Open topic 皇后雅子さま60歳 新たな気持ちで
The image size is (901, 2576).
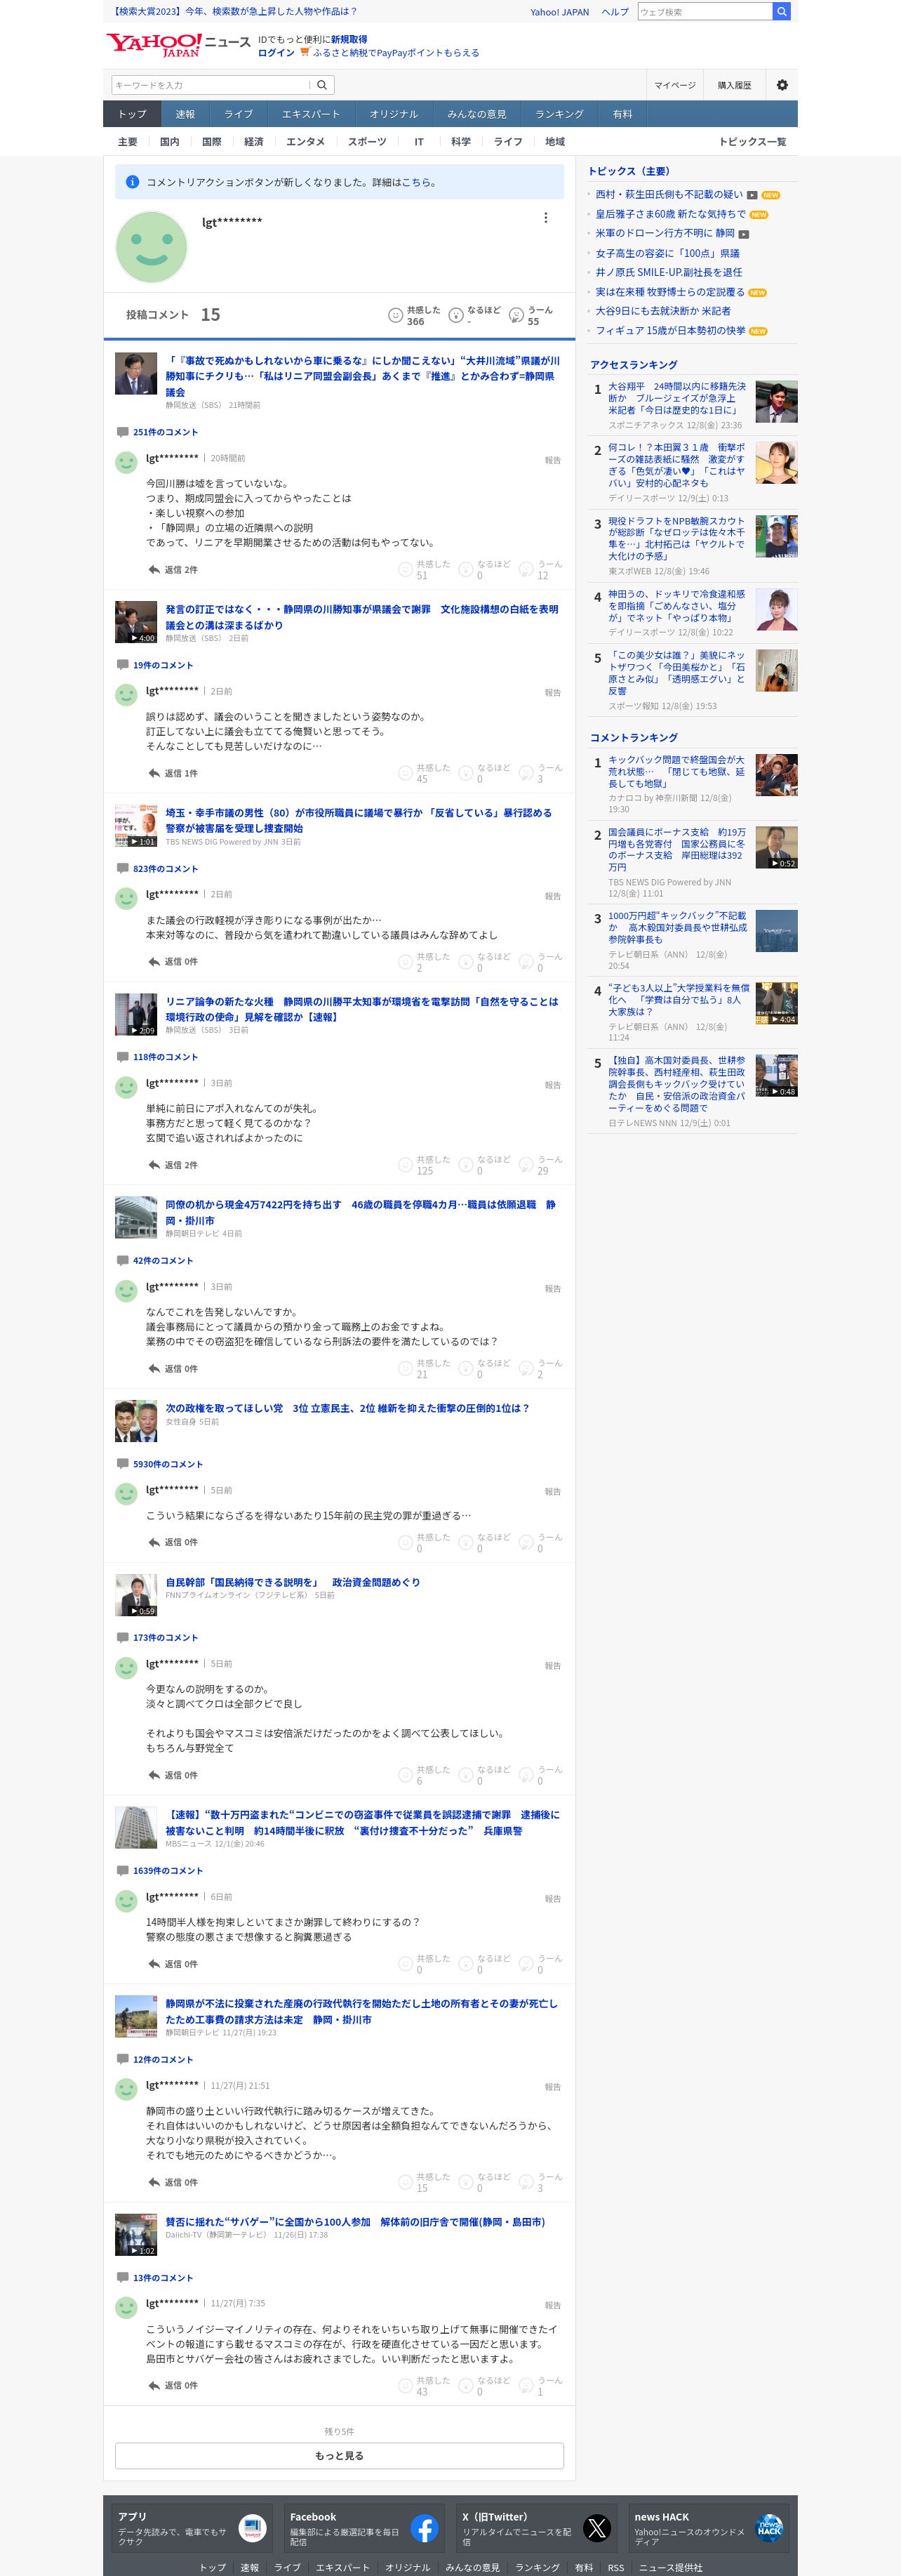point(670,214)
